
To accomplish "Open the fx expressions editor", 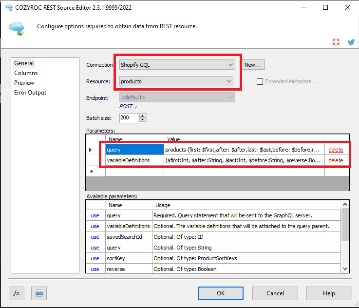I will pyautogui.click(x=17, y=293).
